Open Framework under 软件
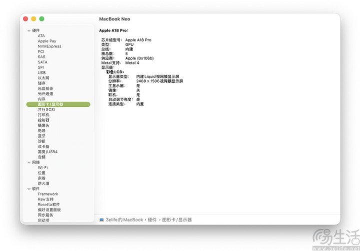This screenshot has width=360, height=251. pyautogui.click(x=48, y=194)
